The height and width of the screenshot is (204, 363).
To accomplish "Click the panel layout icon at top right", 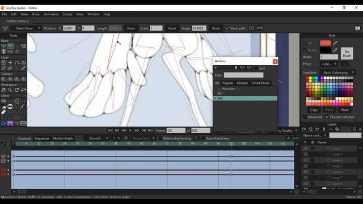I will pyautogui.click(x=357, y=28).
